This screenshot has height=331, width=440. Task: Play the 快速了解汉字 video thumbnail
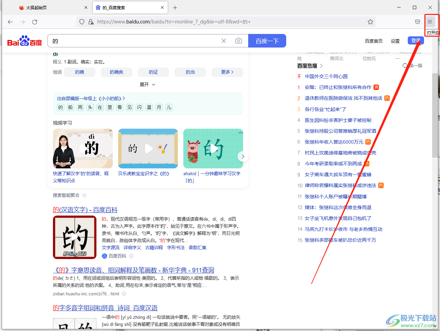coord(83,148)
